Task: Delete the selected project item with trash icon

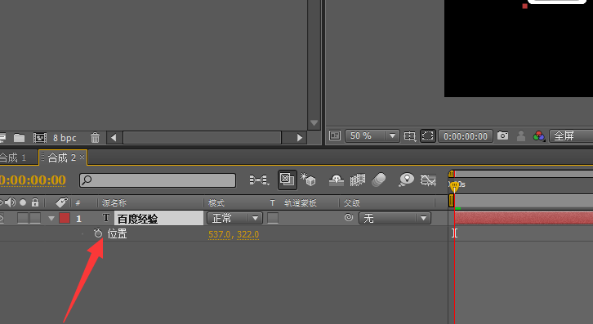Action: tap(95, 138)
